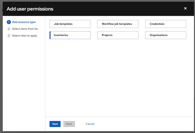This screenshot has height=133, width=195.
Task: Jump to Select roles to apply step
Action: 24,36
